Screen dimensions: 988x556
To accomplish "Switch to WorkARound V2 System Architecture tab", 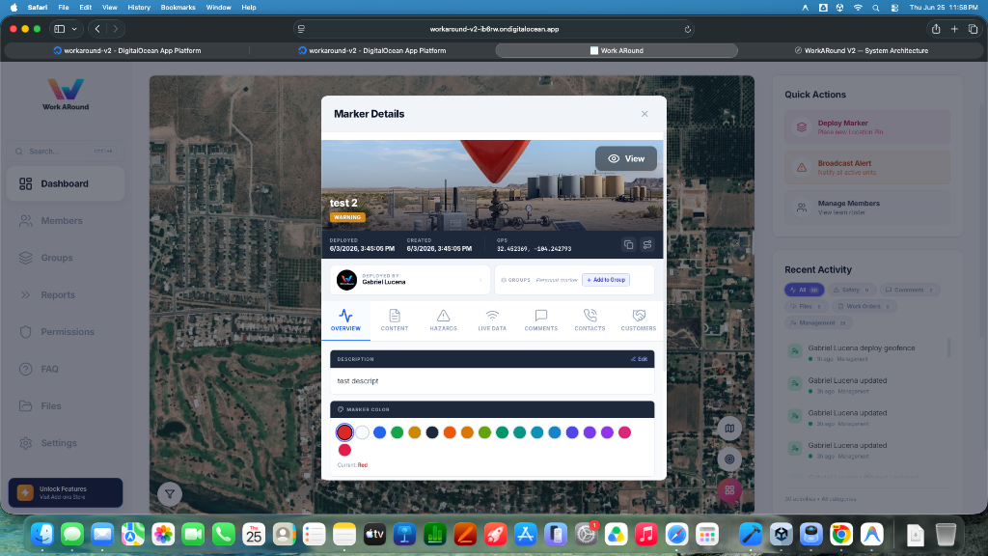I will pyautogui.click(x=861, y=50).
